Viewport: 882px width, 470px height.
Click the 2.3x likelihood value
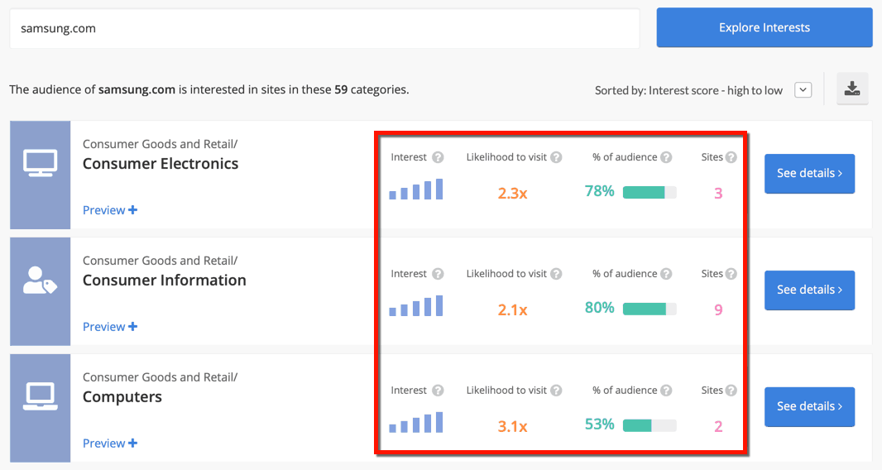512,194
